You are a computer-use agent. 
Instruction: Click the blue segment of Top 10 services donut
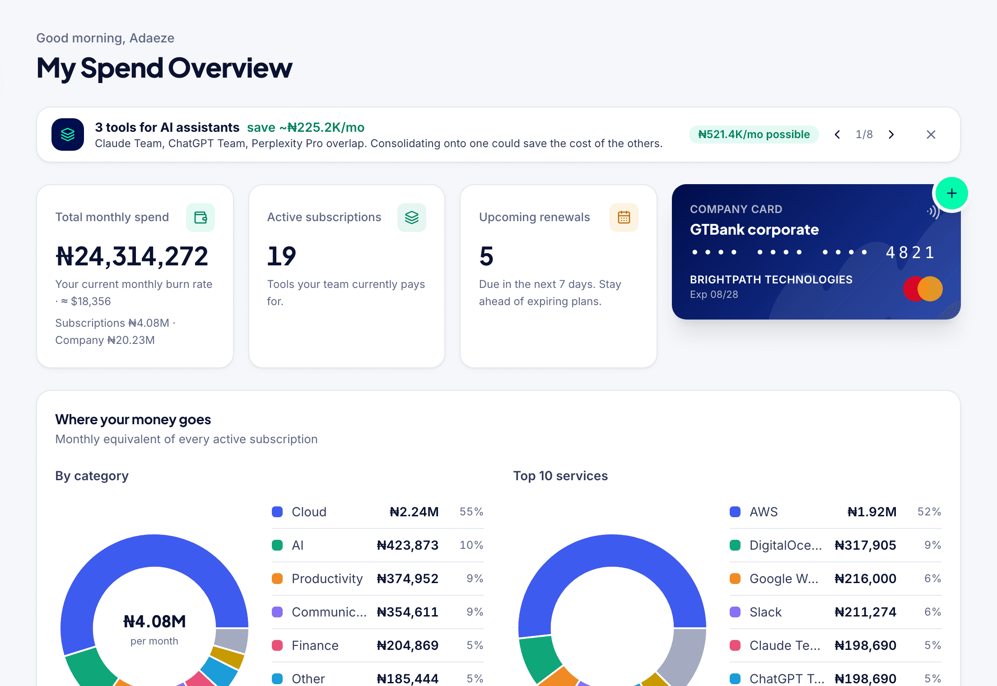click(x=612, y=551)
